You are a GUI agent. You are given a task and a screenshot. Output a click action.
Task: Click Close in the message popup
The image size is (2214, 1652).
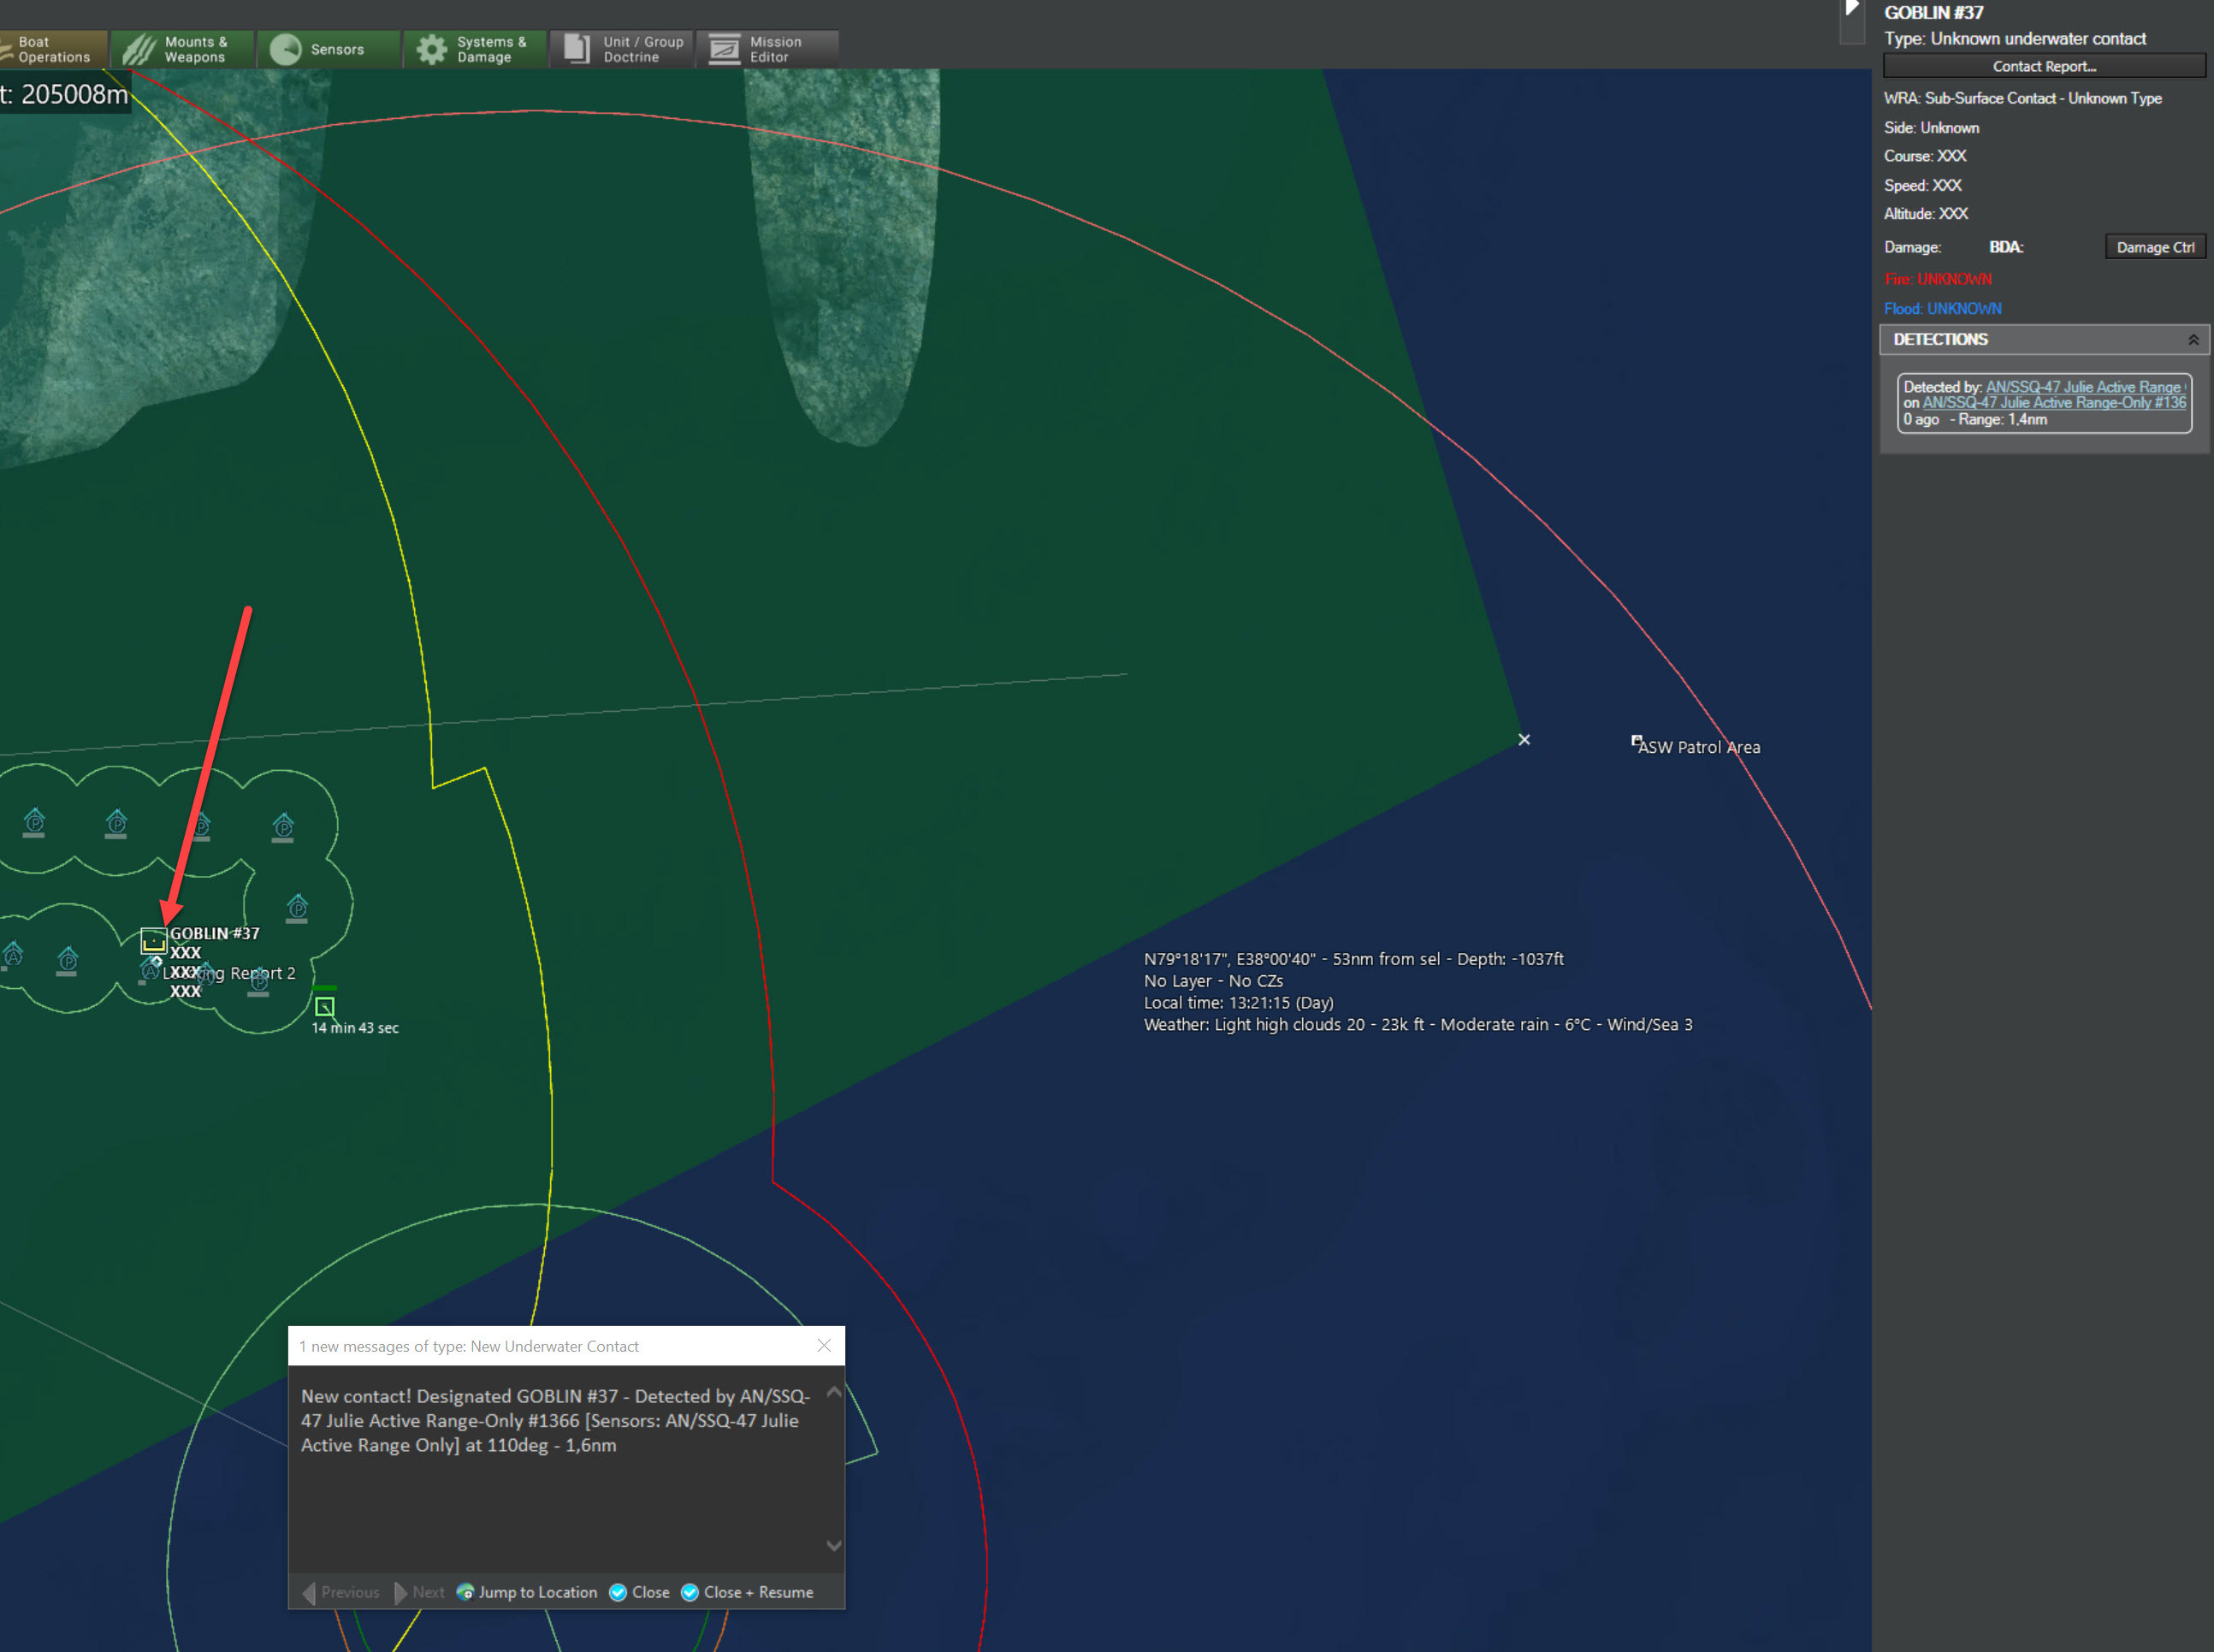[640, 1592]
